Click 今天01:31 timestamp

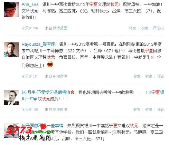coord(29,76)
